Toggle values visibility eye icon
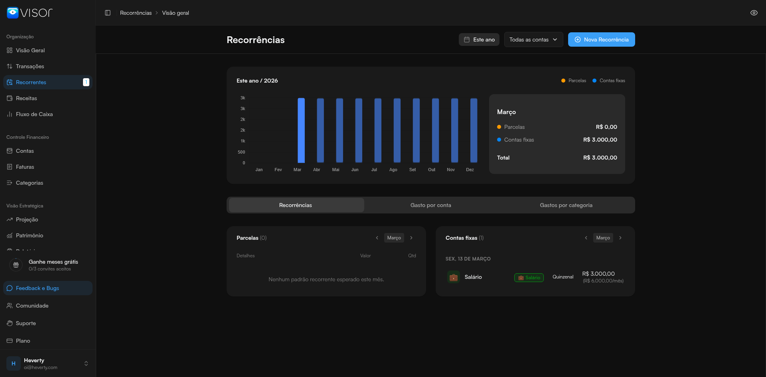This screenshot has height=377, width=766. pyautogui.click(x=754, y=13)
